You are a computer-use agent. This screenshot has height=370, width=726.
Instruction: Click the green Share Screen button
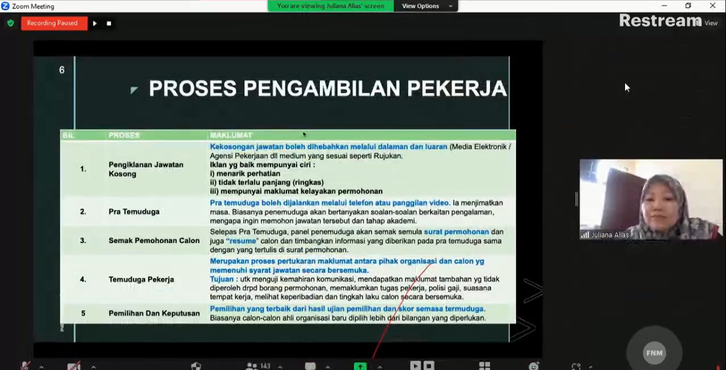360,366
